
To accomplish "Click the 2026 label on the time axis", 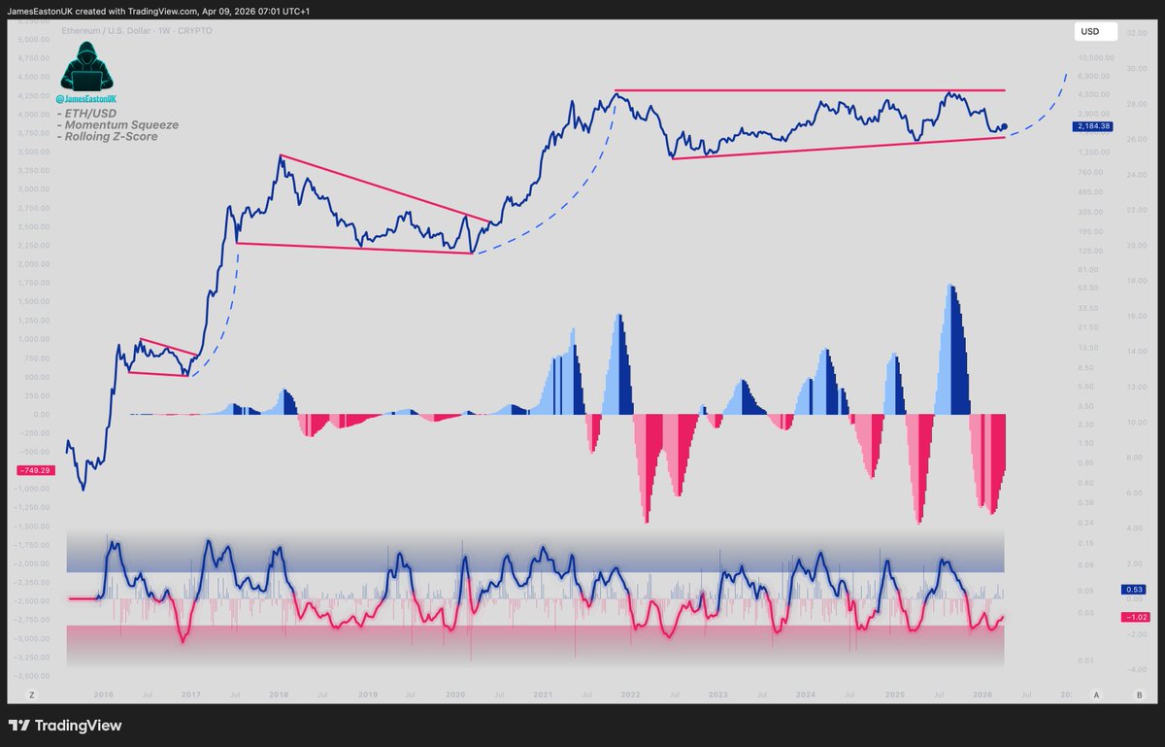I will click(982, 695).
